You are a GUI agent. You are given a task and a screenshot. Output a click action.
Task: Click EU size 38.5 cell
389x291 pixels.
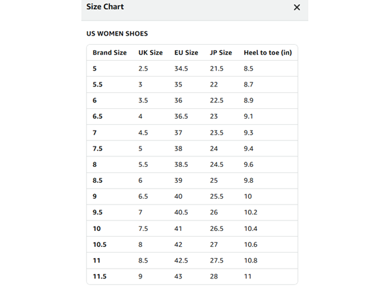coord(181,164)
